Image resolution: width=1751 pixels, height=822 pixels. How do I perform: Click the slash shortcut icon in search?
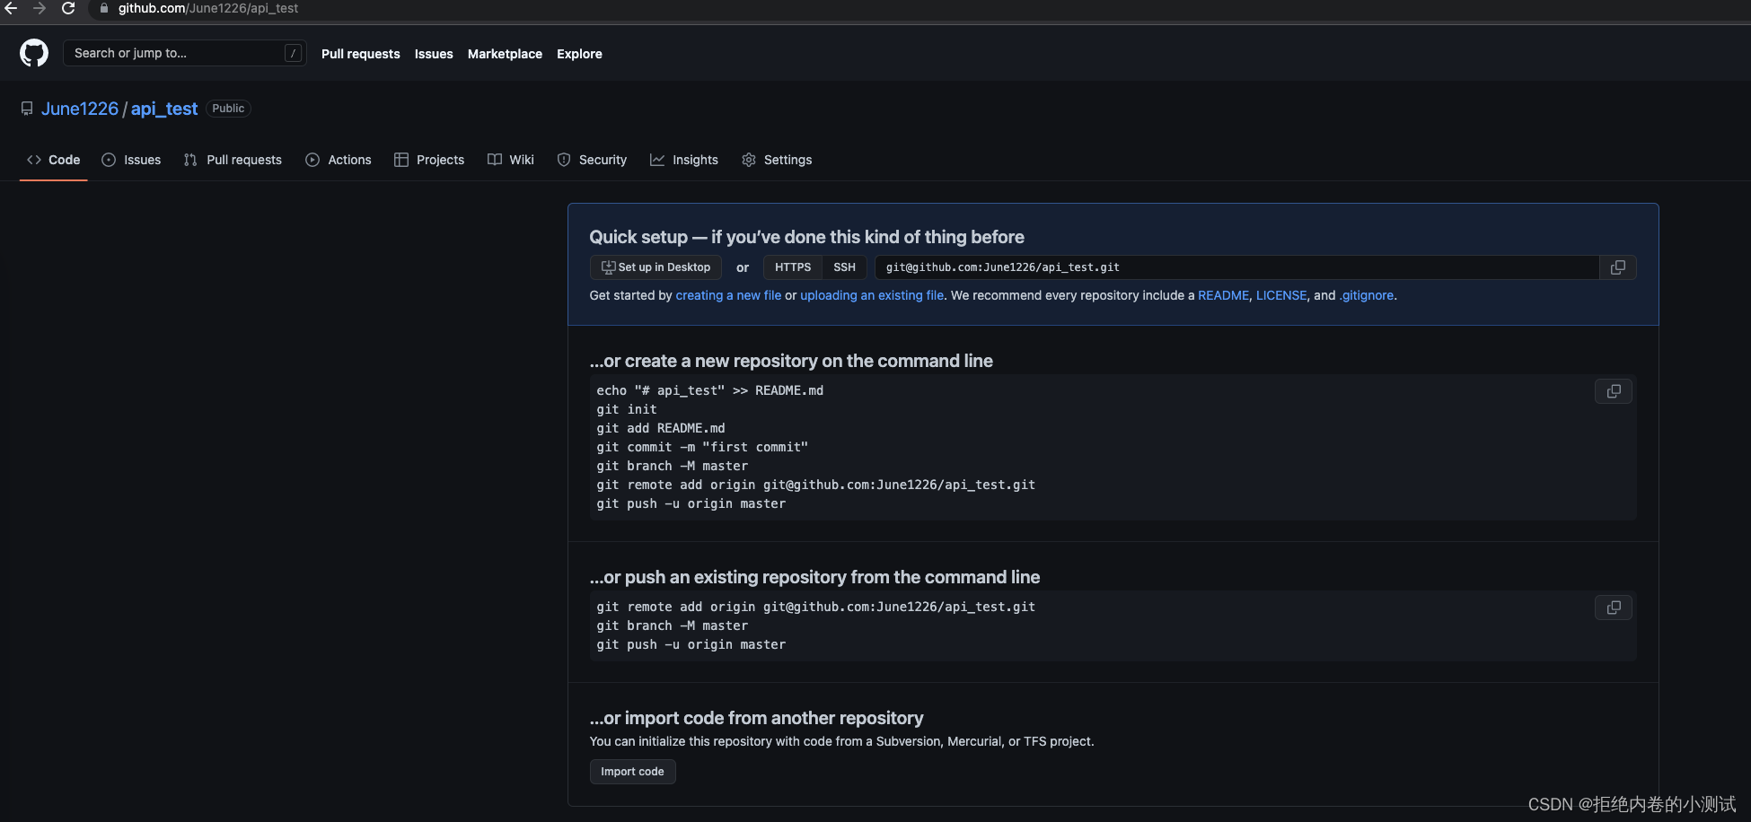(293, 53)
